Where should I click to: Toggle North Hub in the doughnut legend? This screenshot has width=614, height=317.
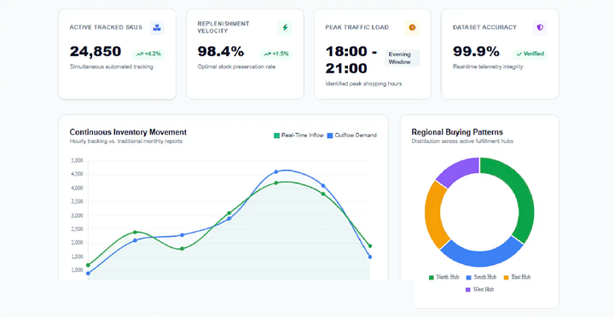coord(443,277)
